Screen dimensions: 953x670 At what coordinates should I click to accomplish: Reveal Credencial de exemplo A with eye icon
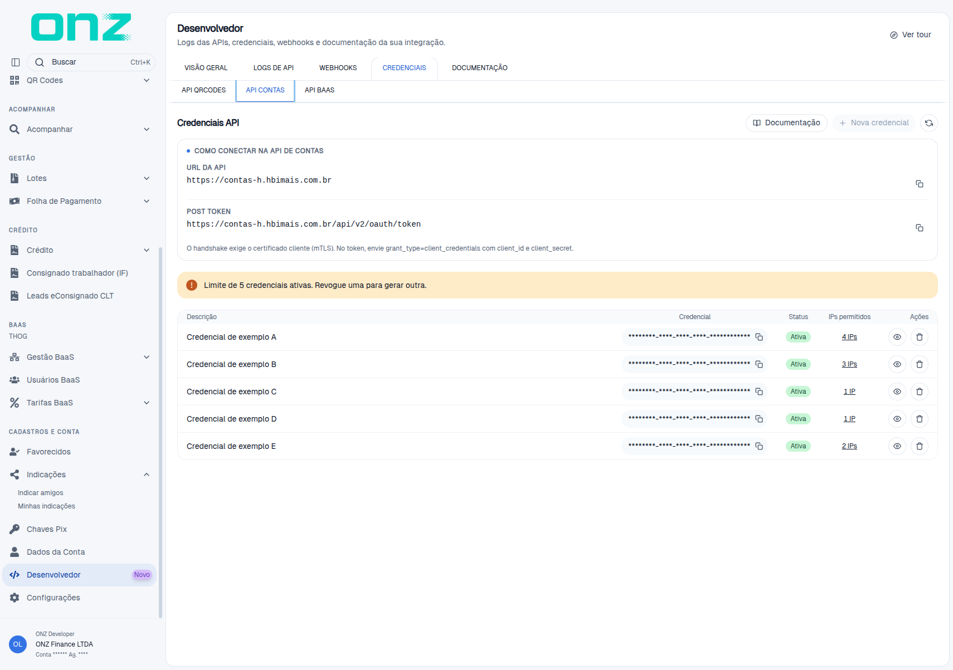coord(897,337)
